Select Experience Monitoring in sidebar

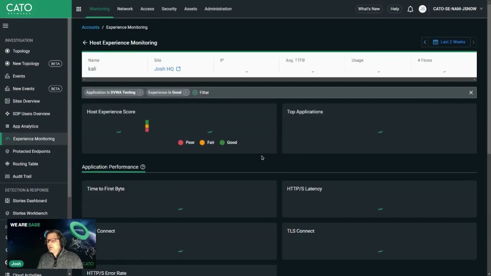pos(34,139)
